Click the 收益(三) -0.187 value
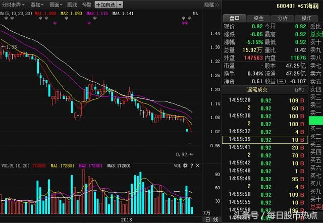Viewport: 323px width, 223px height. coord(298,81)
